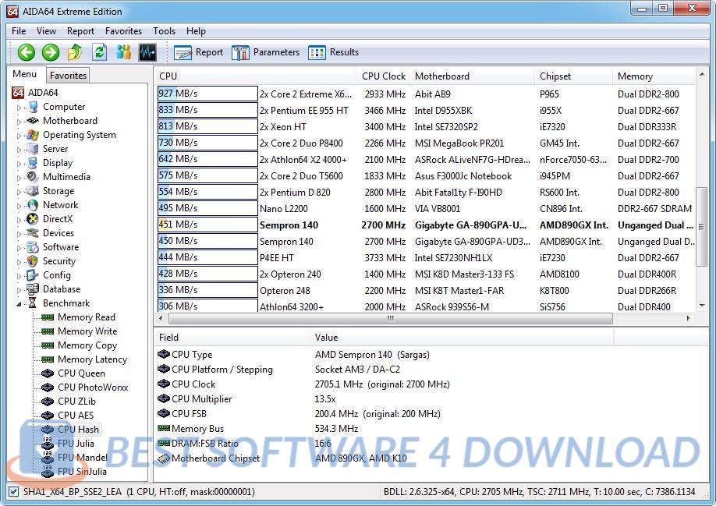Open the View menu

pos(46,31)
